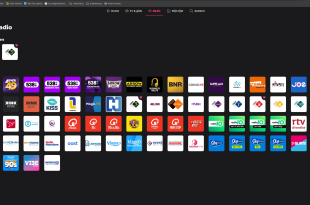310x205 pixels.
Task: Start the KISS radio station
Action: 52,104
